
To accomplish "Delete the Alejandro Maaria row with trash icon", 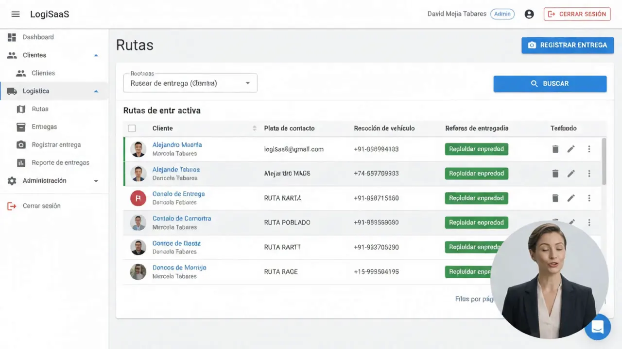I will pos(555,149).
